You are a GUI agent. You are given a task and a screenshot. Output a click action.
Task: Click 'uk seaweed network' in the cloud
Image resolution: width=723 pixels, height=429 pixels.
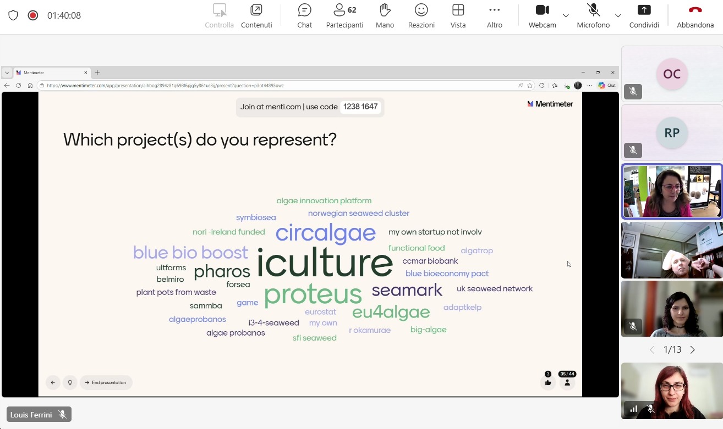tap(495, 289)
